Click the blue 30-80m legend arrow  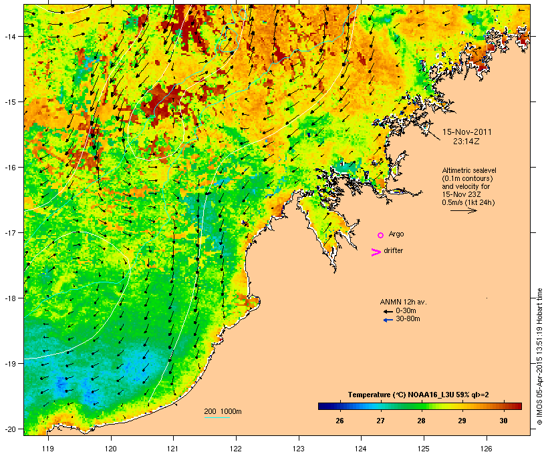[x=388, y=320]
